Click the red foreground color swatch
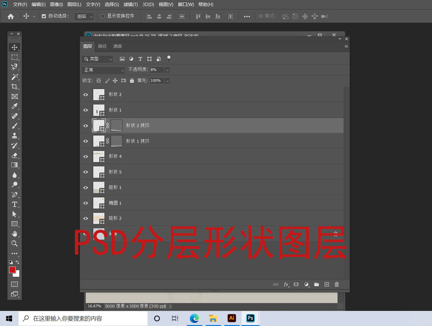Screen dimensions: 432x326 click(12, 270)
